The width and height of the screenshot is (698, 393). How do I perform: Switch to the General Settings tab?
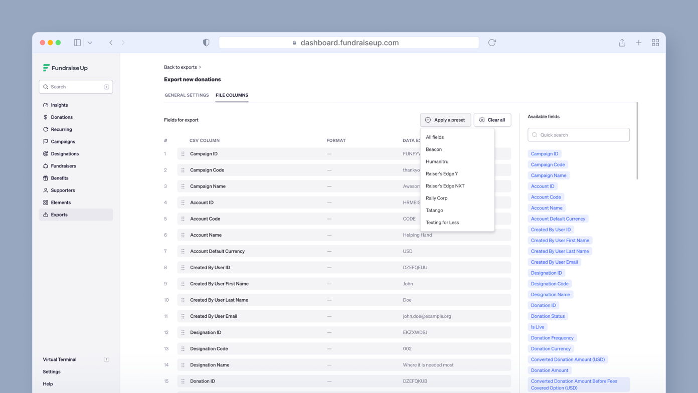click(x=187, y=95)
